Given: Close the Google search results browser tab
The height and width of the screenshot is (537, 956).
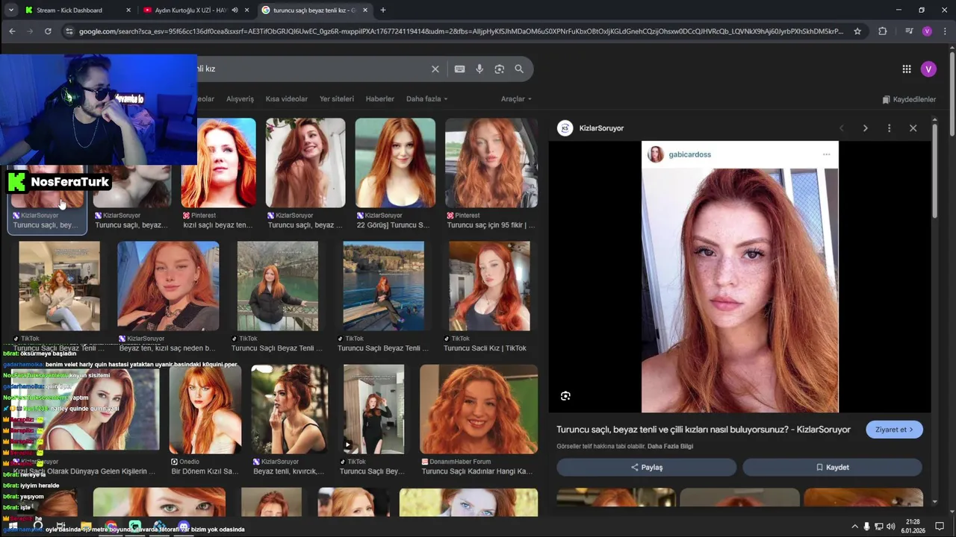Looking at the screenshot, I should click(x=366, y=10).
